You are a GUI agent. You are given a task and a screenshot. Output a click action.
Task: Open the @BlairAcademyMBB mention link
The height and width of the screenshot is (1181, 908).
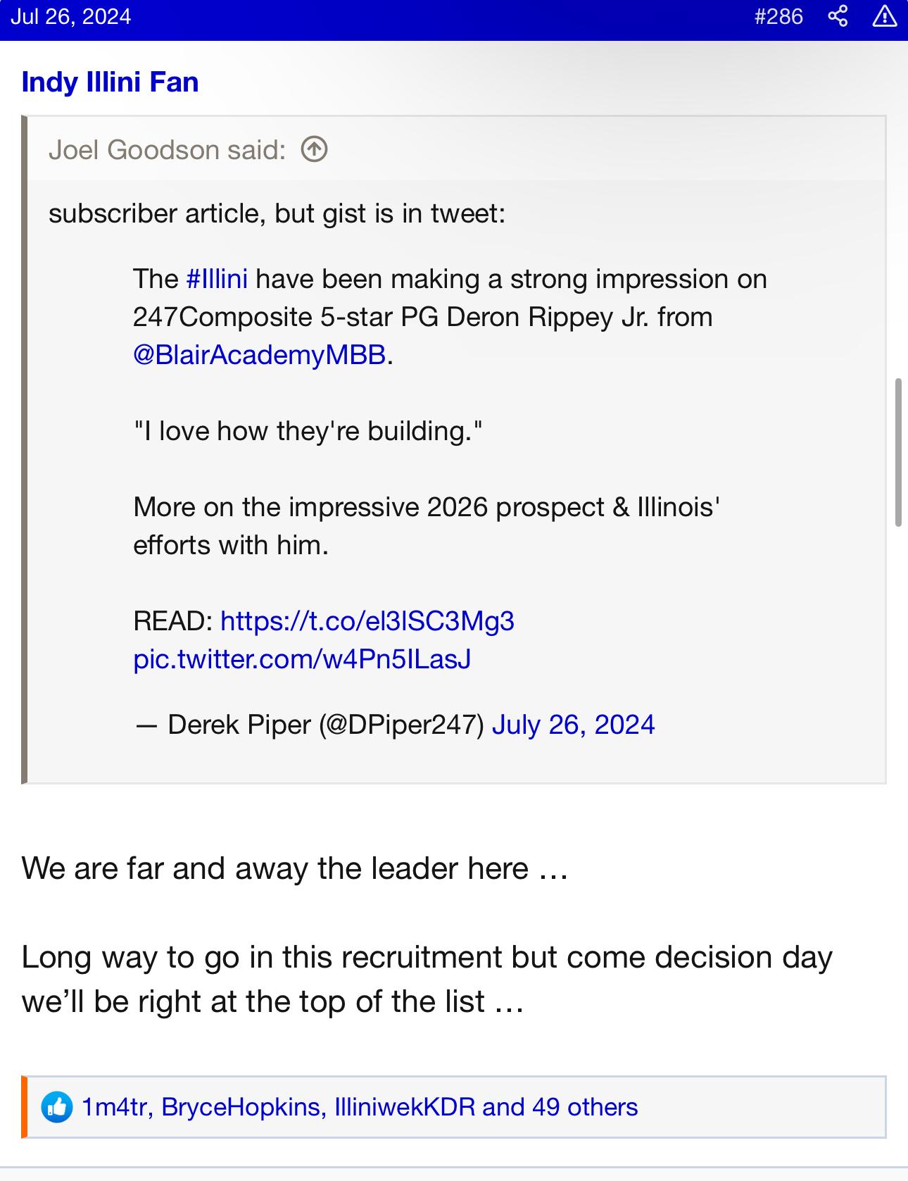(x=260, y=355)
